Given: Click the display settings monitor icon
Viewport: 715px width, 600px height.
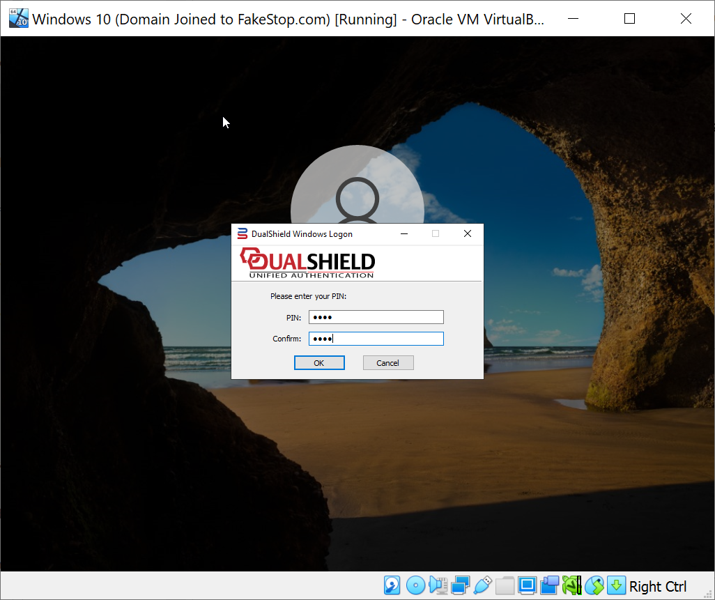Looking at the screenshot, I should coord(527,585).
